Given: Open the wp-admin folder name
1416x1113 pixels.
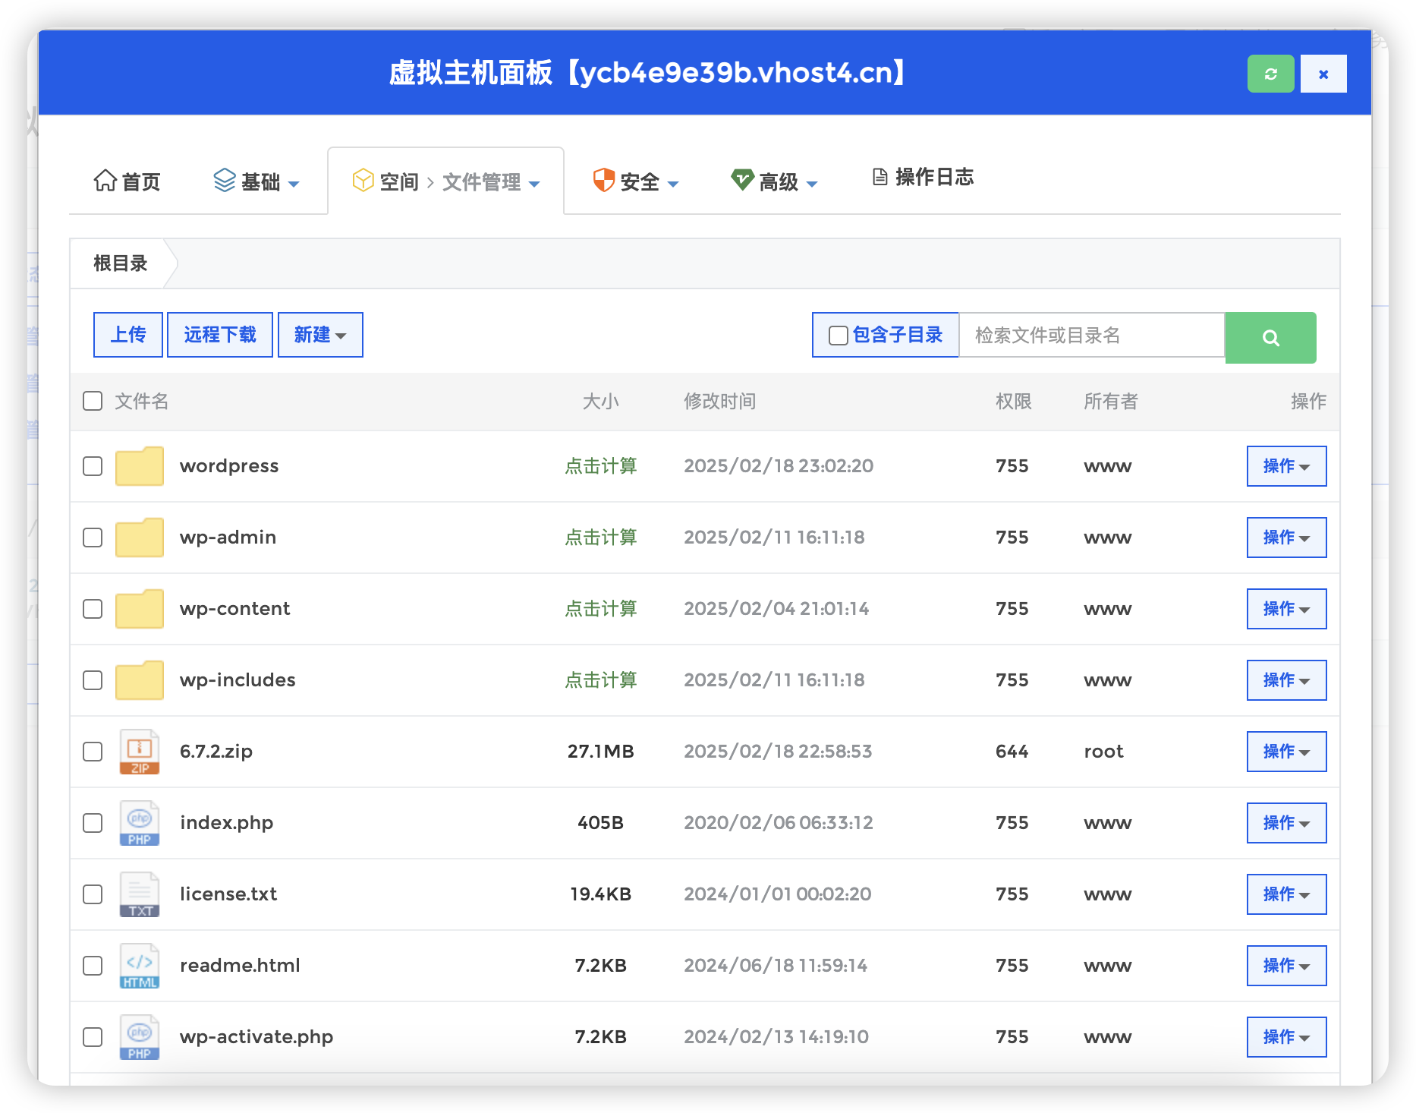Looking at the screenshot, I should 228,538.
